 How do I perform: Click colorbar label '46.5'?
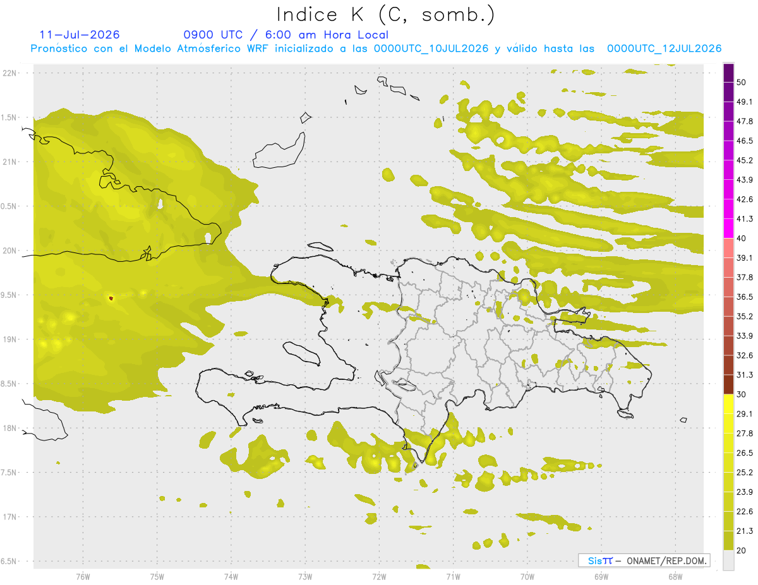coord(745,141)
